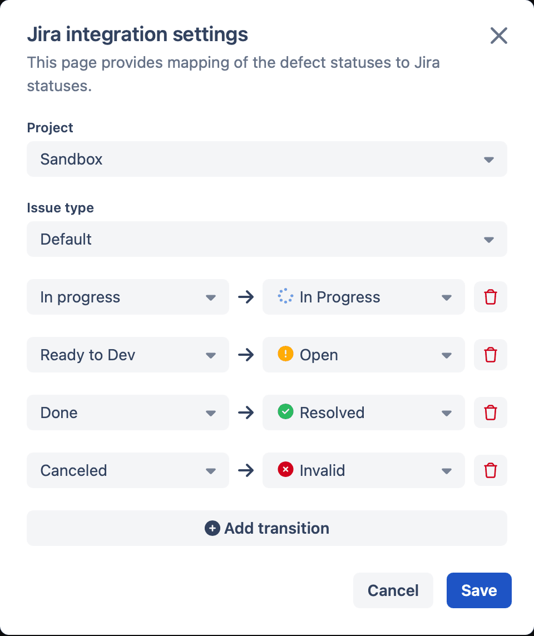This screenshot has height=636, width=534.
Task: Click the plus icon on Add transition
Action: tap(212, 529)
